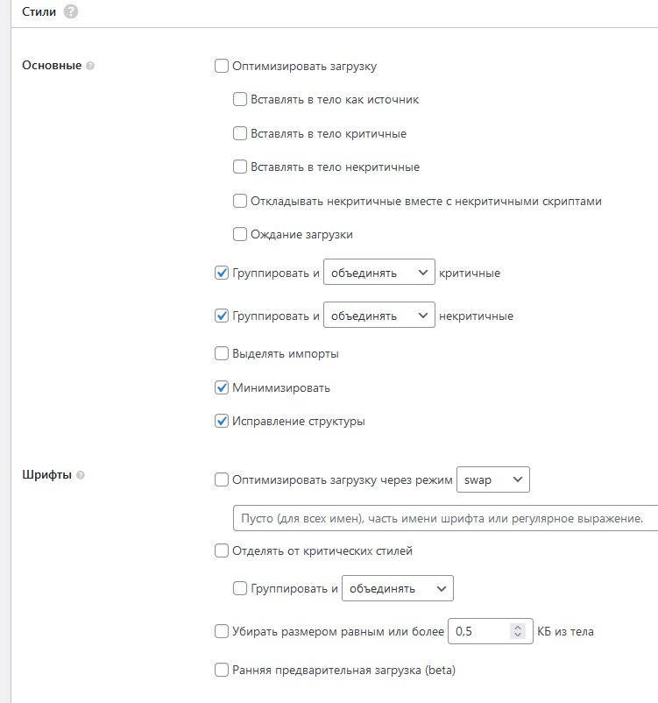Check the Выделять импорты option

(222, 354)
